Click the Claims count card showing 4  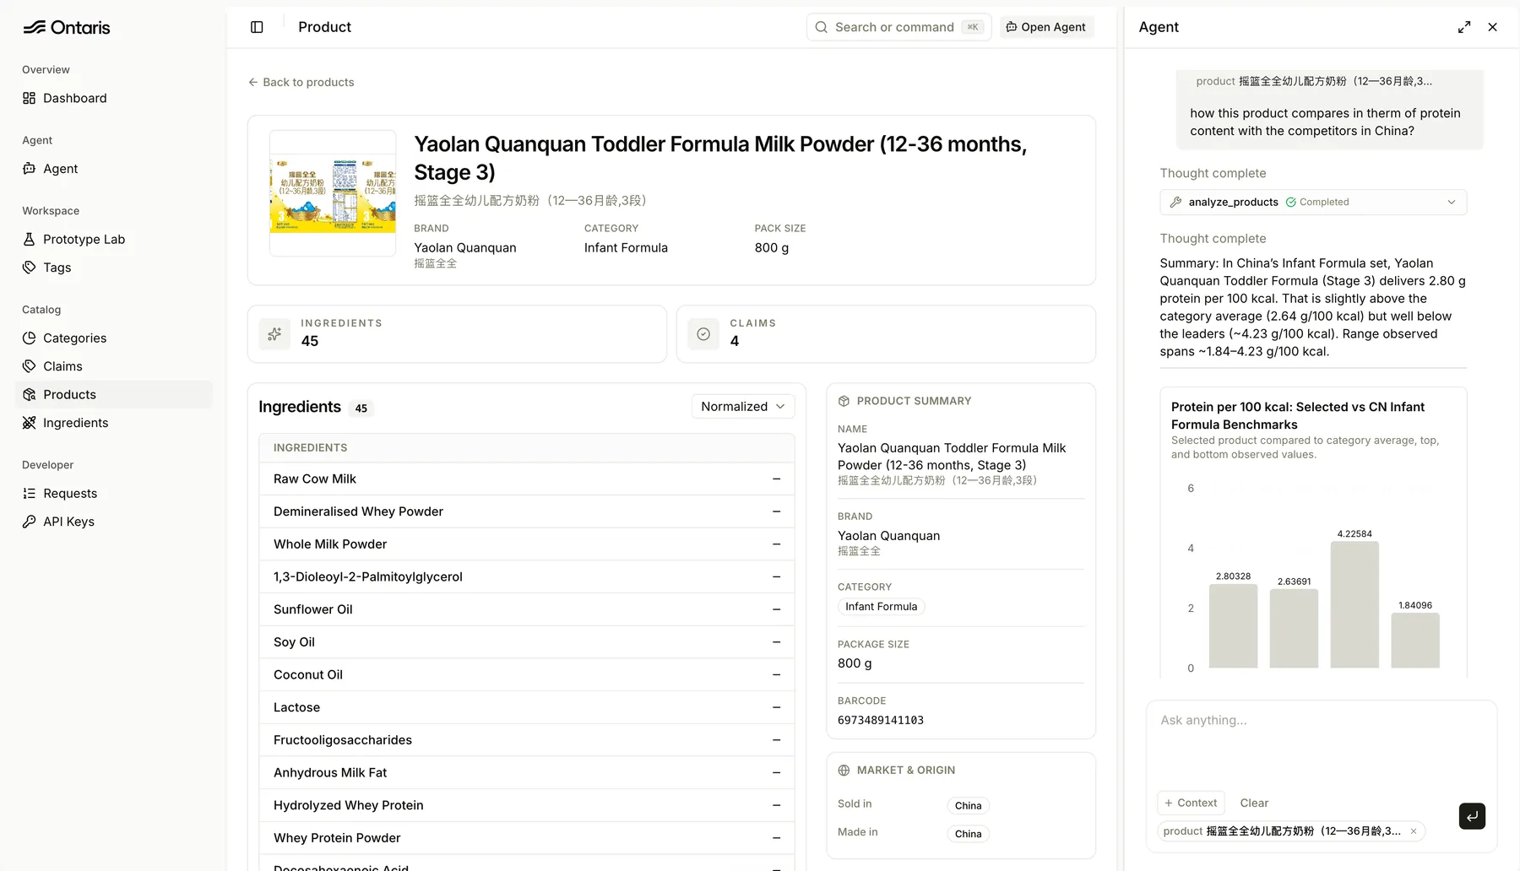pos(886,334)
